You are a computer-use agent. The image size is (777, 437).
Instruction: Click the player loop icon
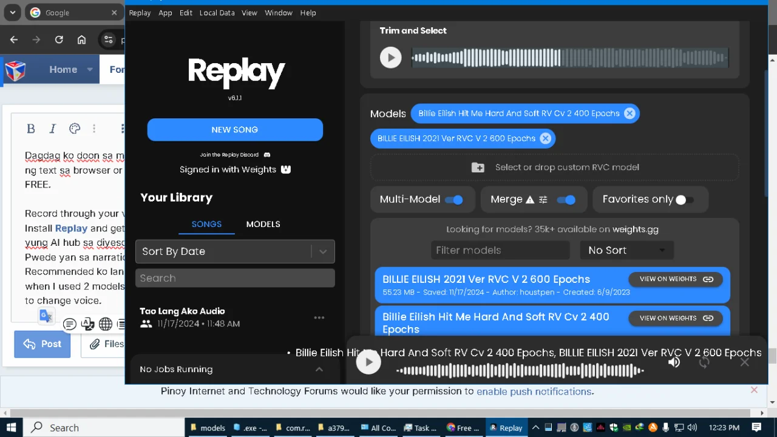pos(704,362)
